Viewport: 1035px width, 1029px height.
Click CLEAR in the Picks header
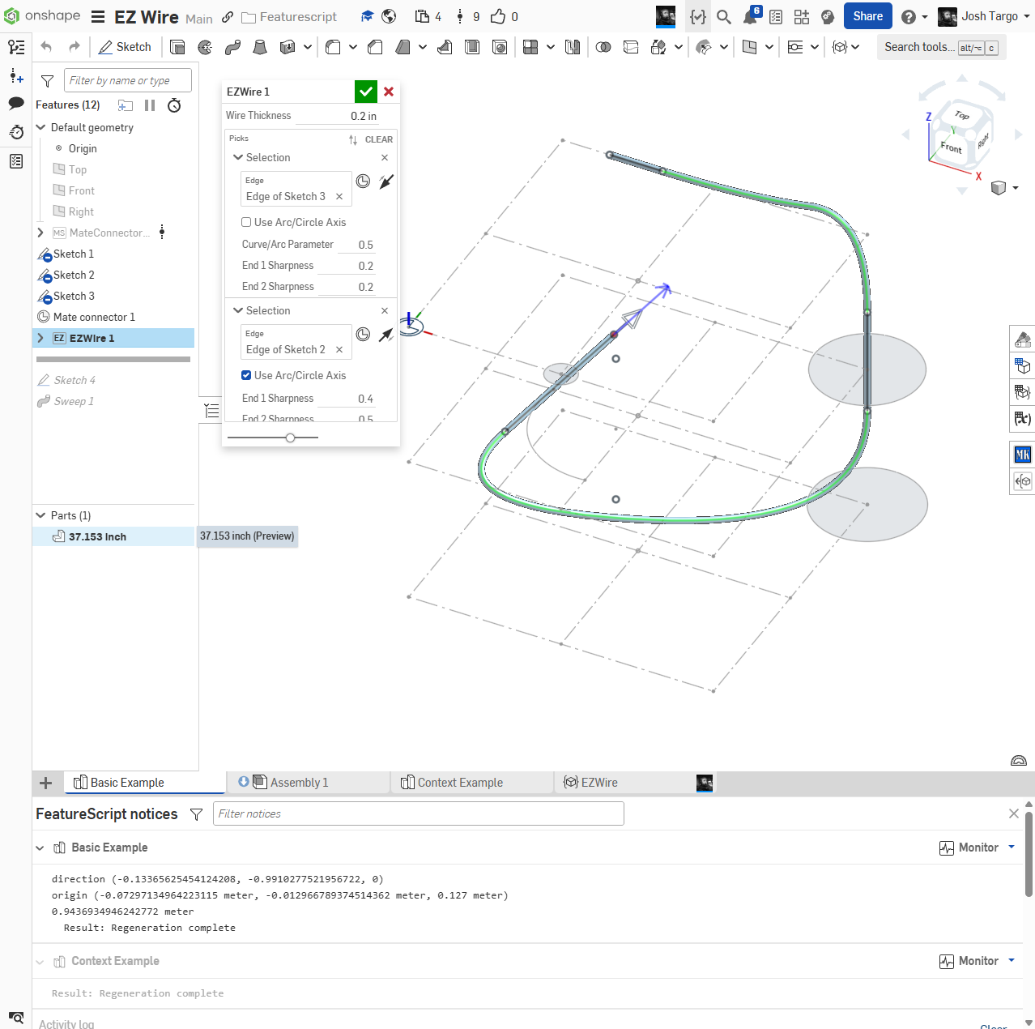(x=379, y=139)
